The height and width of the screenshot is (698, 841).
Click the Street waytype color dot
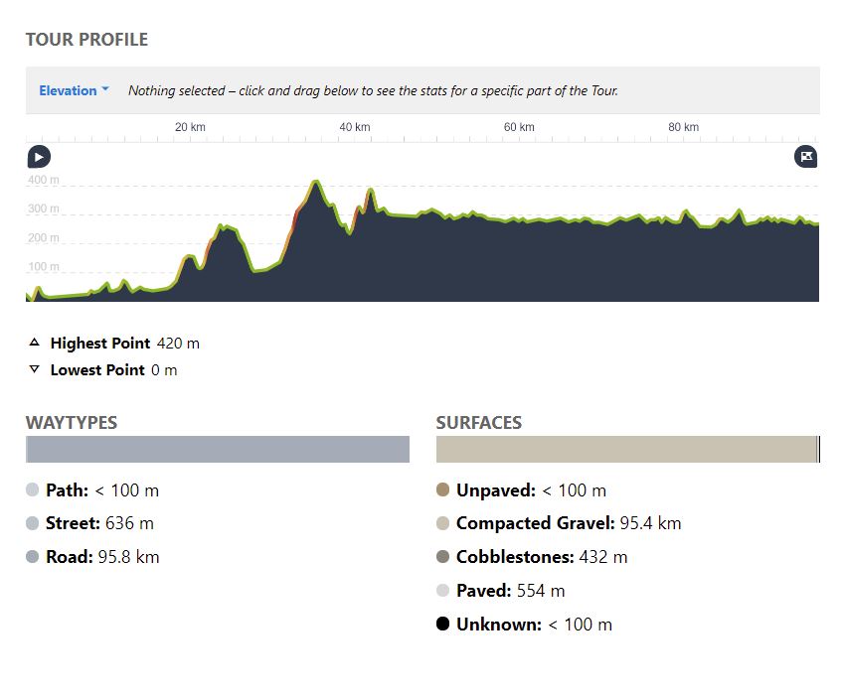tap(33, 523)
